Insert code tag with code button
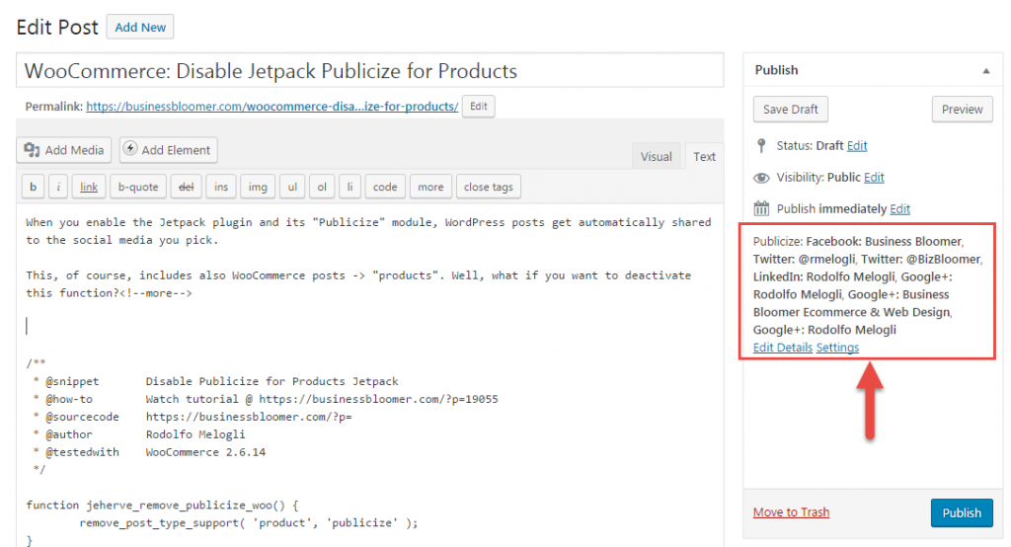The image size is (1011, 547). tap(385, 187)
